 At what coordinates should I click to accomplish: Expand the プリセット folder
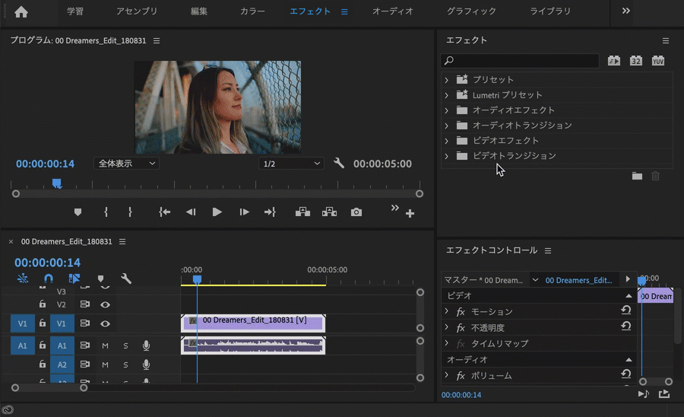click(446, 80)
